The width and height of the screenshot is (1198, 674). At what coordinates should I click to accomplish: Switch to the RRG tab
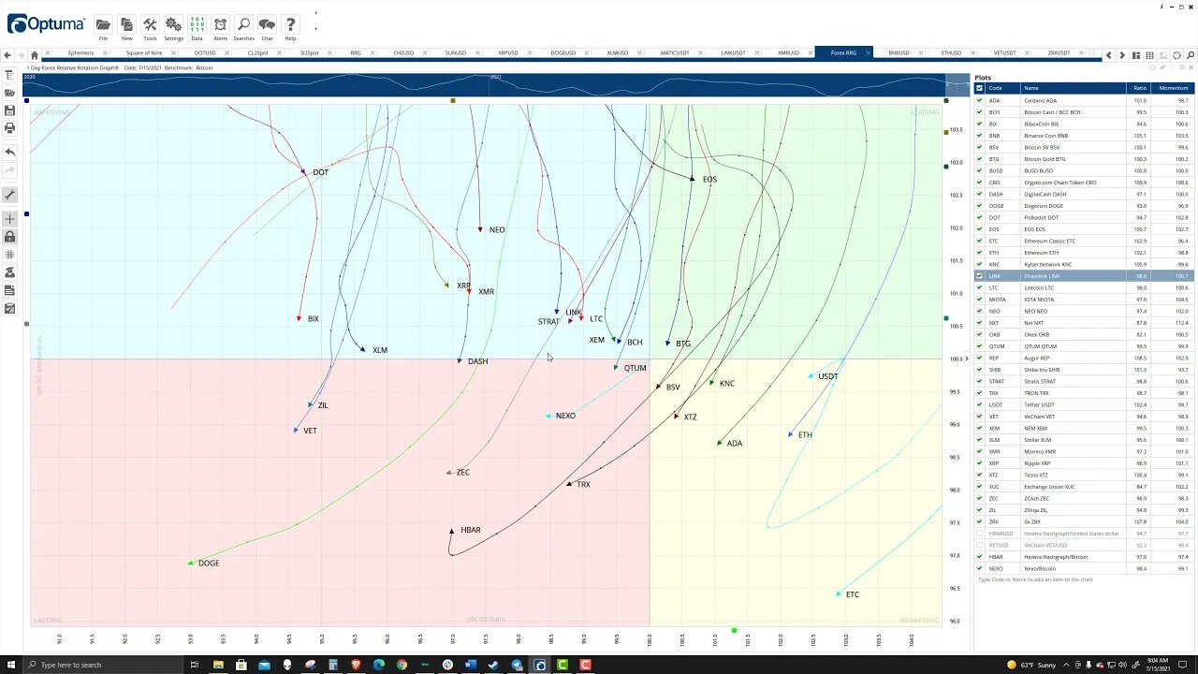click(x=356, y=53)
